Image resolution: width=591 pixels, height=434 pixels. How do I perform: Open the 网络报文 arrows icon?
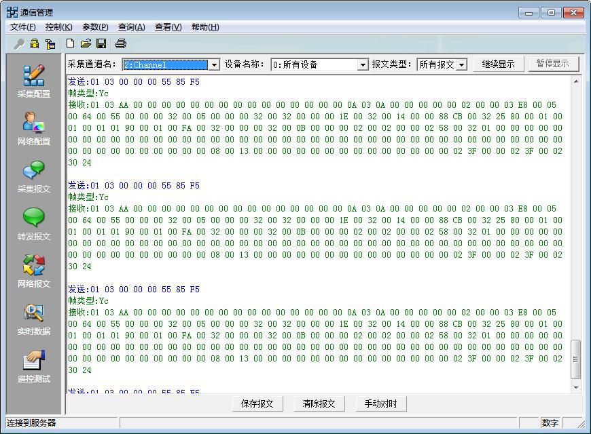click(34, 264)
